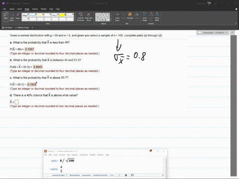Open Edit menu in Mathematica window

[50, 155]
